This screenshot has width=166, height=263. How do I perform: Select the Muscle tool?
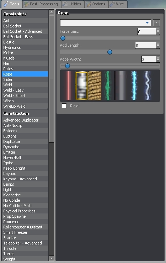[x=25, y=58]
